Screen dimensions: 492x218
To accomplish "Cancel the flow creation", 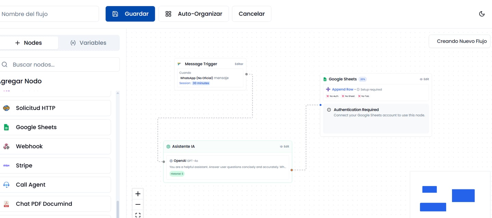I will click(251, 14).
